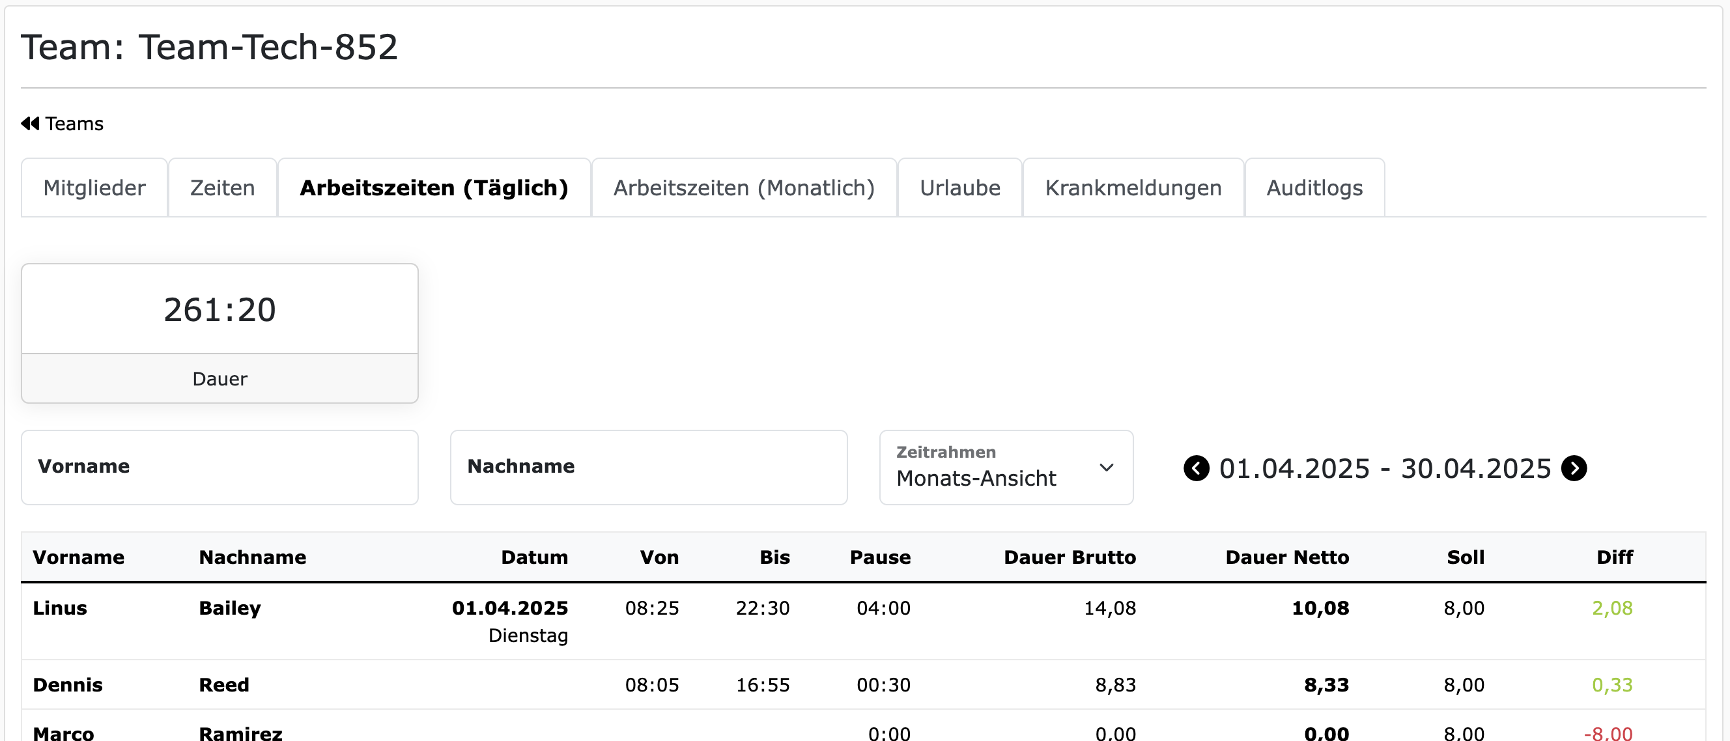View the Krankmeldungen tab

point(1133,188)
